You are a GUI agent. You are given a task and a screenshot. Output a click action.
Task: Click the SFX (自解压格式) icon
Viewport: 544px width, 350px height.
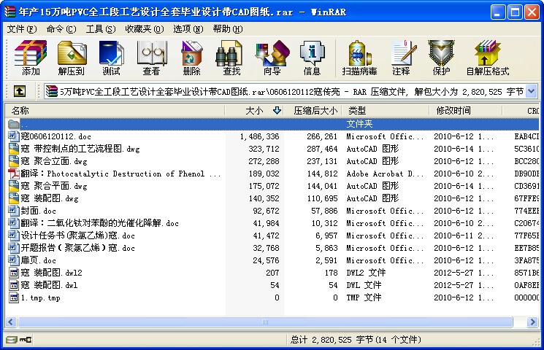(487, 58)
